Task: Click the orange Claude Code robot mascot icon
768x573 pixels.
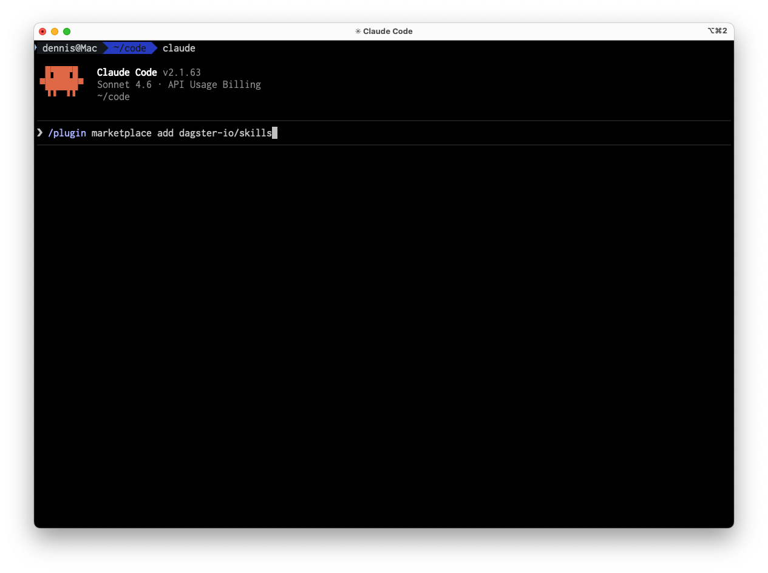Action: pyautogui.click(x=61, y=81)
